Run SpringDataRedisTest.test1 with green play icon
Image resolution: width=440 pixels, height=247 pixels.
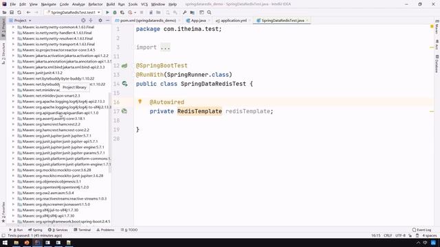point(107,12)
